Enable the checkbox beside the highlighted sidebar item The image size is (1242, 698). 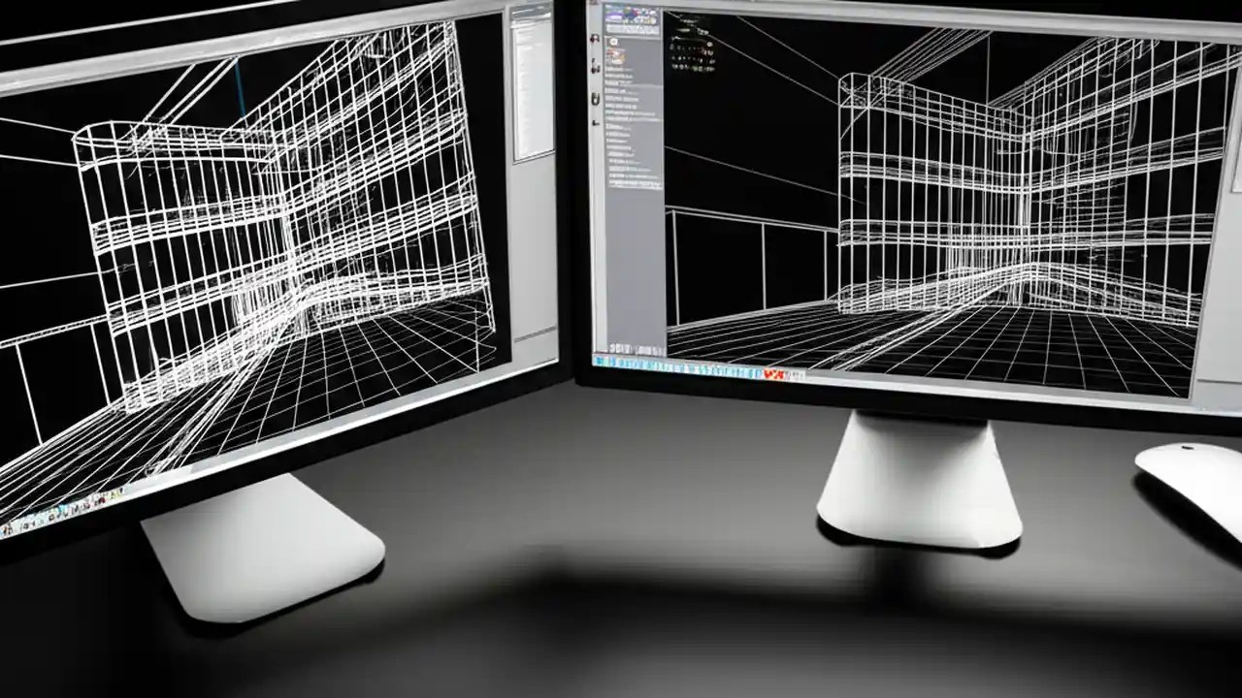tap(609, 170)
